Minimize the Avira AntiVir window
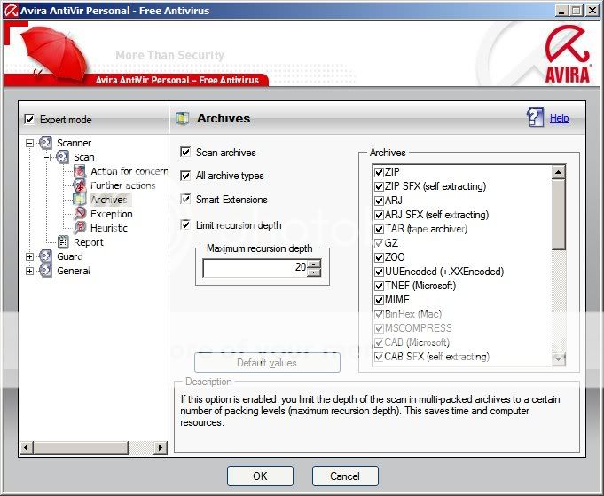The height and width of the screenshot is (496, 604). click(562, 10)
